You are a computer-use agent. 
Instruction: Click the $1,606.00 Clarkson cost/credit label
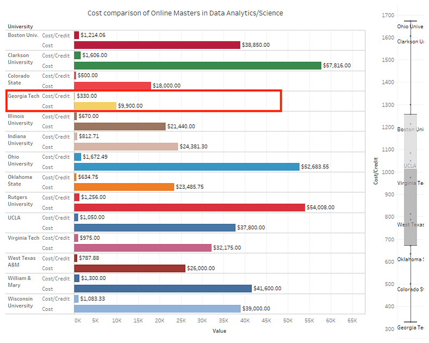(x=95, y=55)
